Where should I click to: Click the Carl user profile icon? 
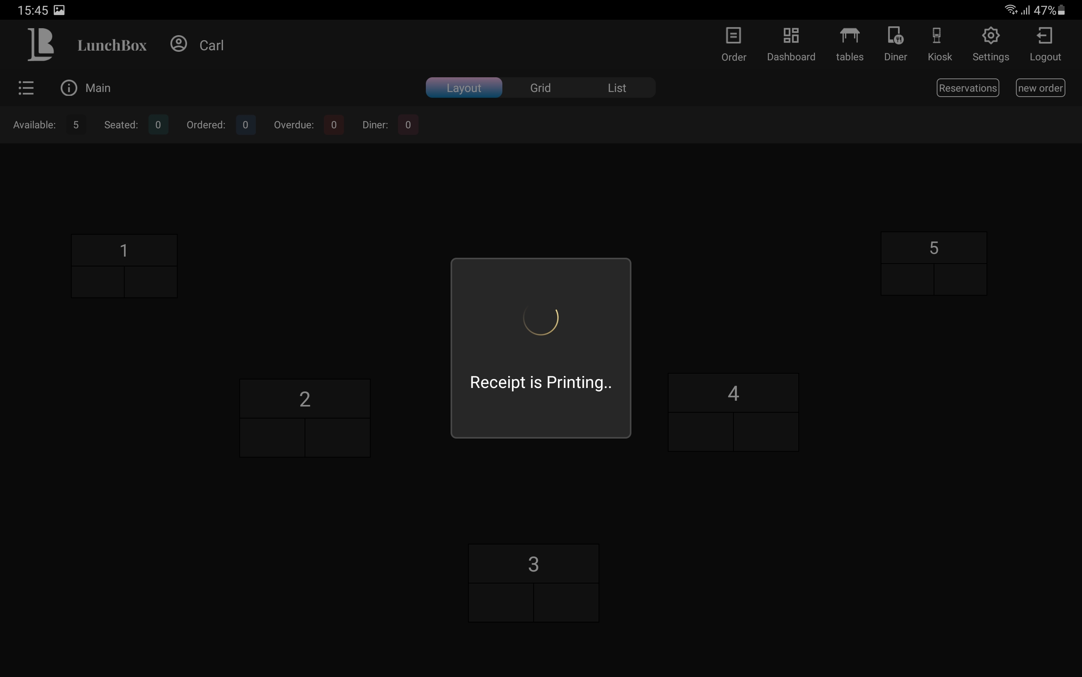tap(179, 44)
